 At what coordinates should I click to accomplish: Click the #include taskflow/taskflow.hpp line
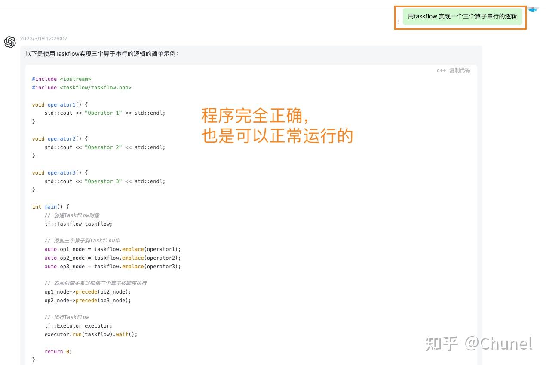click(x=82, y=87)
